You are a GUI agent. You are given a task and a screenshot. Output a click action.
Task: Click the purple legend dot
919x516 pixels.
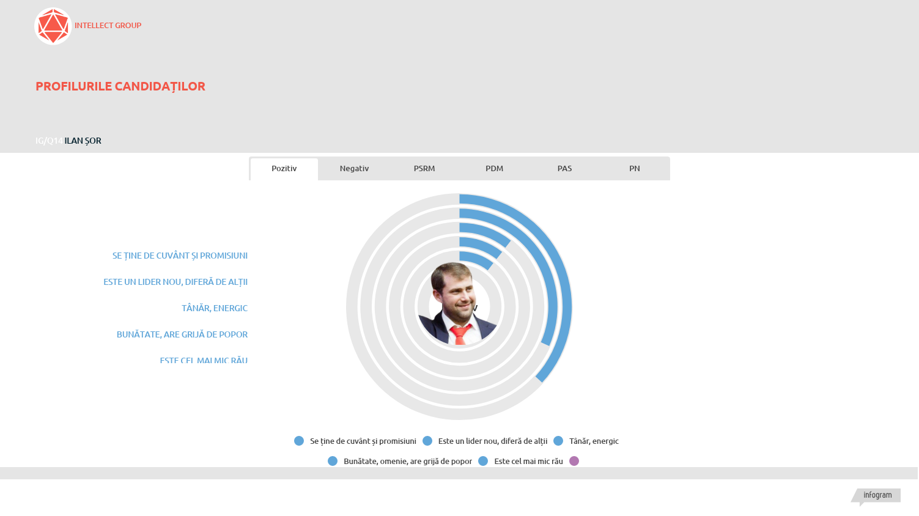click(574, 461)
